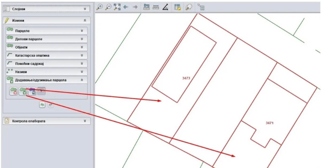321x168 pixels.
Task: Select the measure angle tool
Action: click(x=165, y=7)
